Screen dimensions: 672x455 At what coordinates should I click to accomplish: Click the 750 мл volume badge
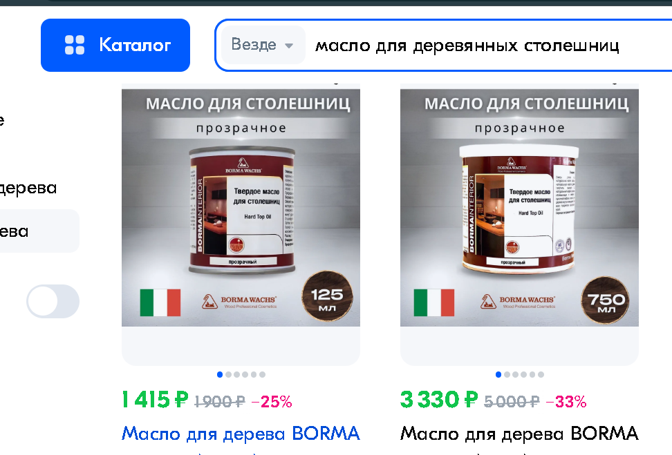606,300
